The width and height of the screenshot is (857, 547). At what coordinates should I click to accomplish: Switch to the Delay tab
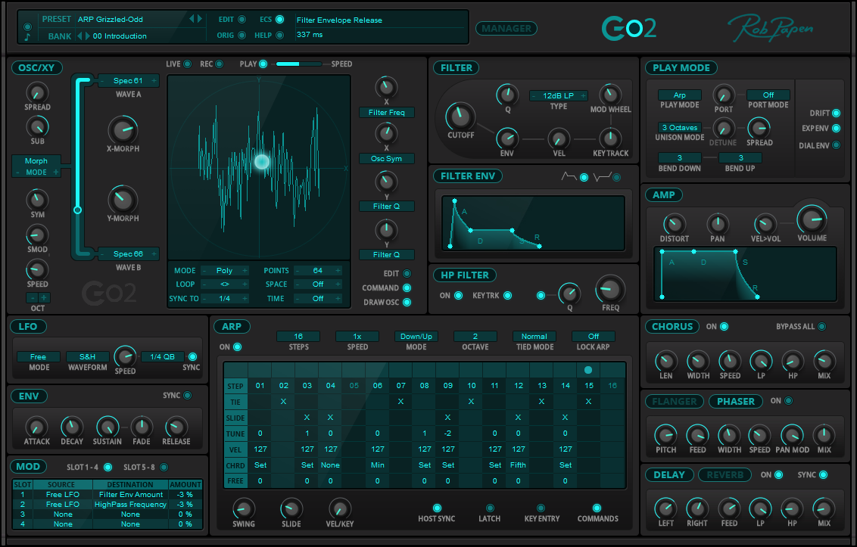point(669,475)
